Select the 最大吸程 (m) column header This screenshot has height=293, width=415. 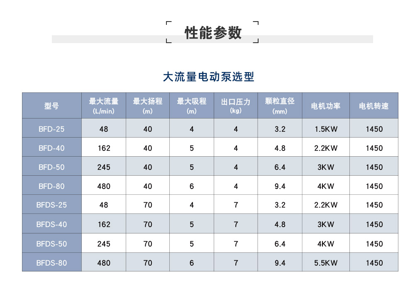click(x=192, y=106)
